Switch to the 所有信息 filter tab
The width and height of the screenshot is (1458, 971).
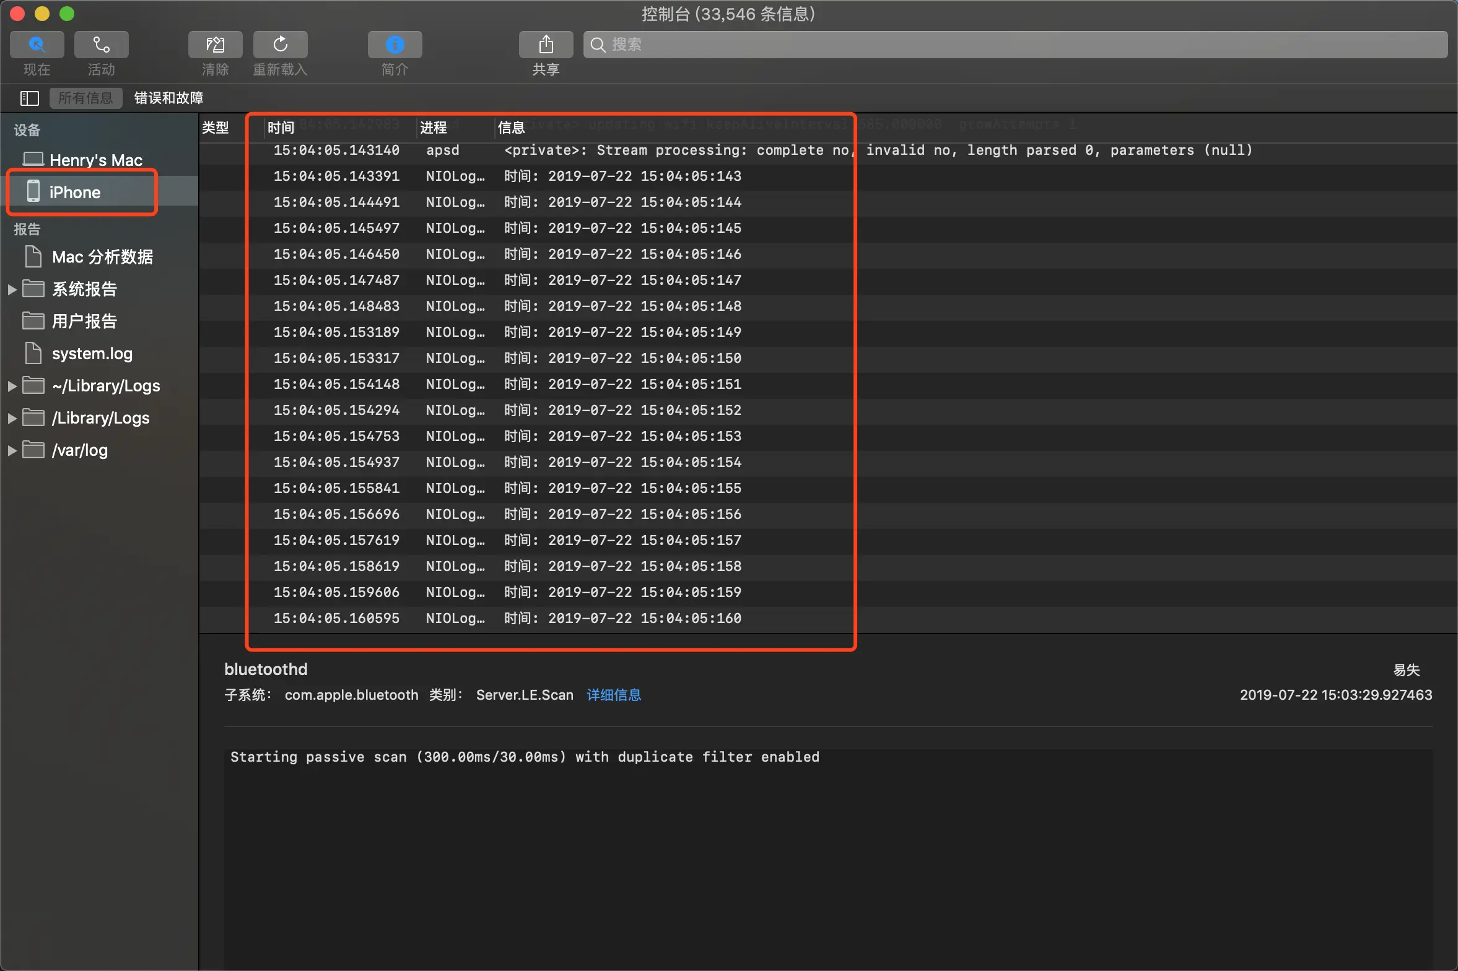coord(85,98)
